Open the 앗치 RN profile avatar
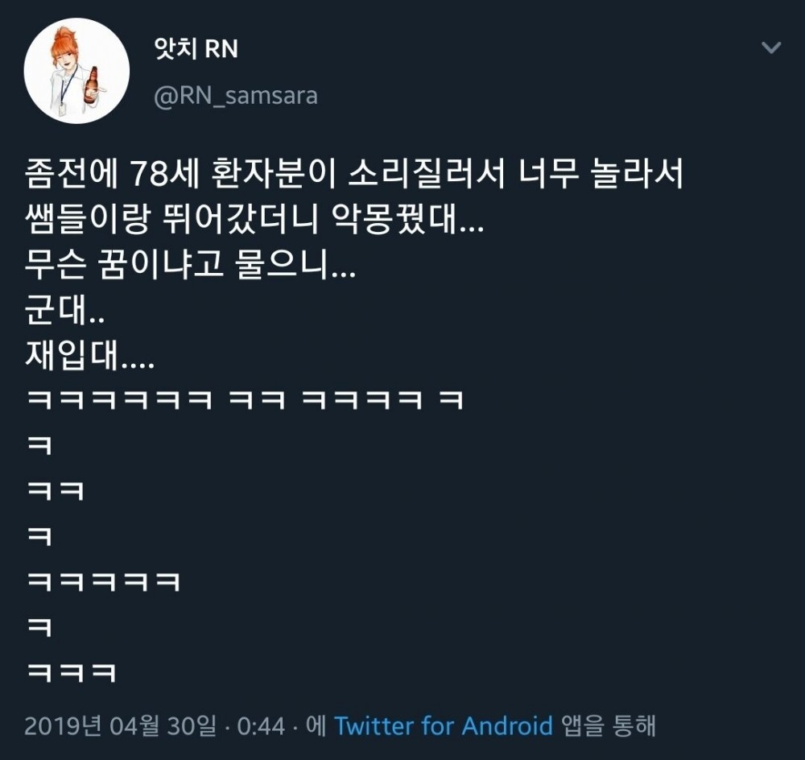Screen dimensions: 805x760 pos(76,71)
